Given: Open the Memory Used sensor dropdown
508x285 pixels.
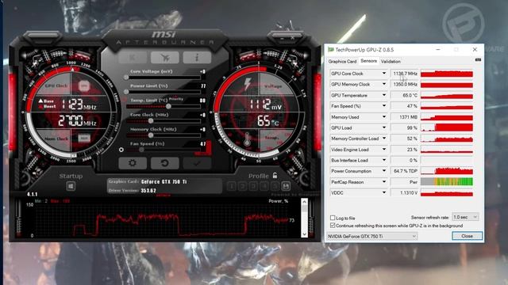Looking at the screenshot, I should click(384, 116).
